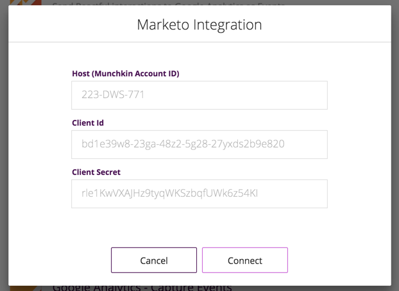Click the "Client Secret" label text
The height and width of the screenshot is (291, 399).
coord(96,172)
